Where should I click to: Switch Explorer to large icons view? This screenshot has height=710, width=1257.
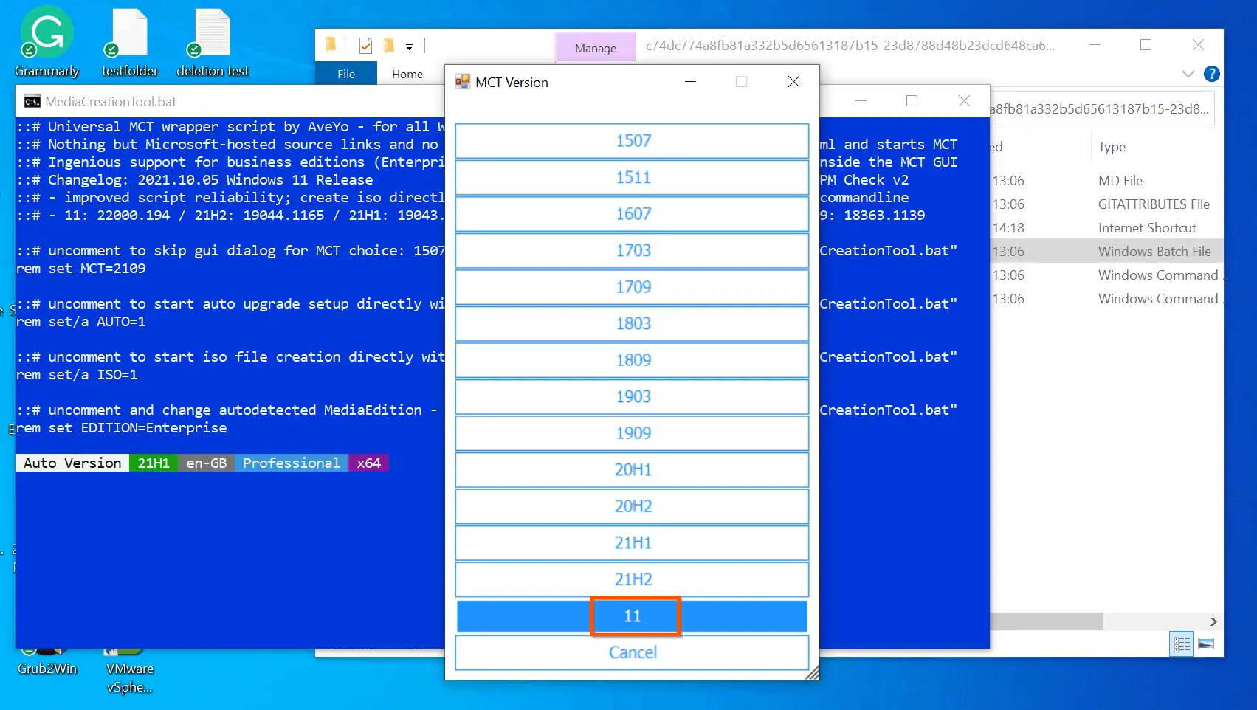pos(1206,644)
